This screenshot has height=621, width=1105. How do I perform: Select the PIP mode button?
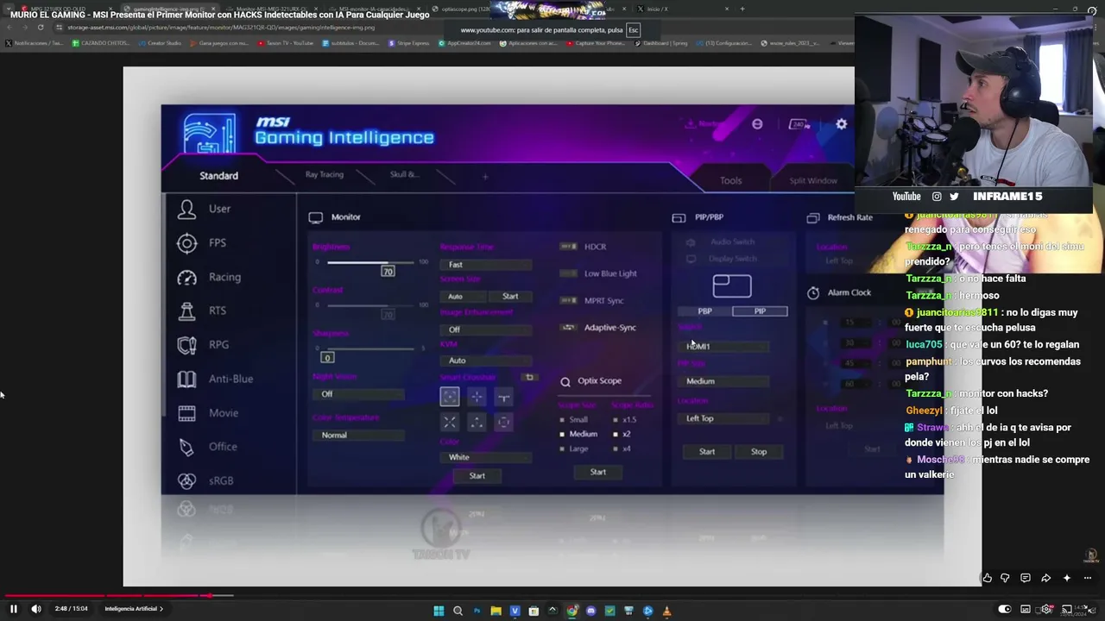760,311
